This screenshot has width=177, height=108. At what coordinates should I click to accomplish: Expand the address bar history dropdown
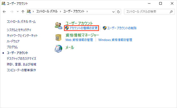(x=113, y=11)
